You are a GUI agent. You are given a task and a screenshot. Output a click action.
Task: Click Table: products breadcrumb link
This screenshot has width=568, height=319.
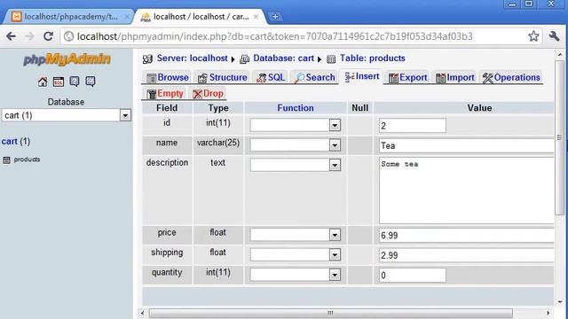click(x=373, y=58)
